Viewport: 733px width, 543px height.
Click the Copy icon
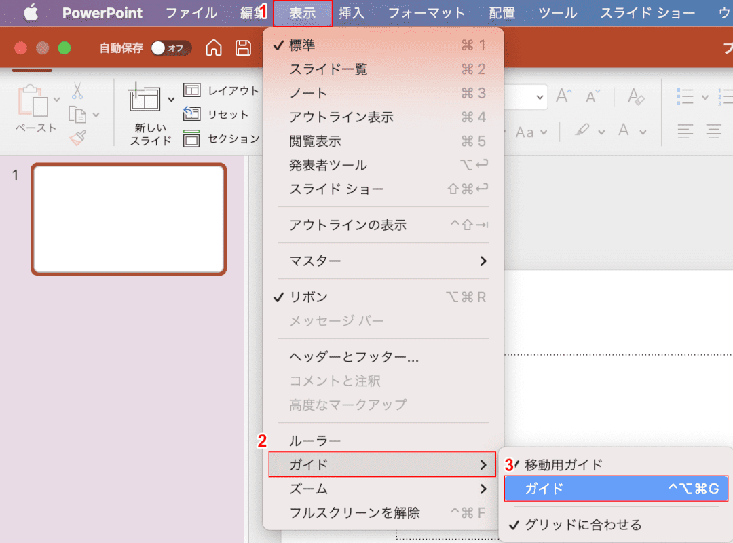point(77,114)
